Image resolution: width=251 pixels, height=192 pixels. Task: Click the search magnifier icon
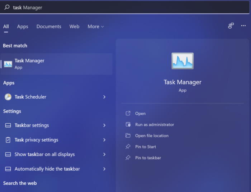7,7
